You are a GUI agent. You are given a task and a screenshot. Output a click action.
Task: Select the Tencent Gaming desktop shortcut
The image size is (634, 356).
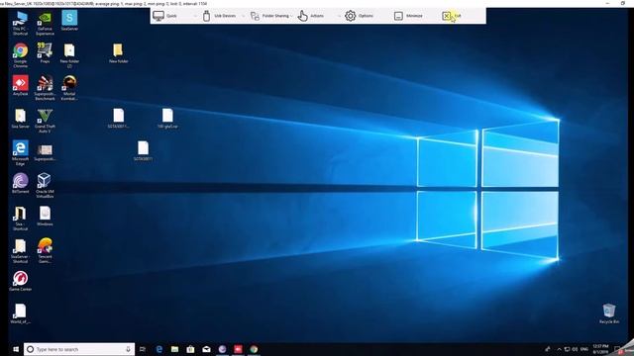[45, 250]
